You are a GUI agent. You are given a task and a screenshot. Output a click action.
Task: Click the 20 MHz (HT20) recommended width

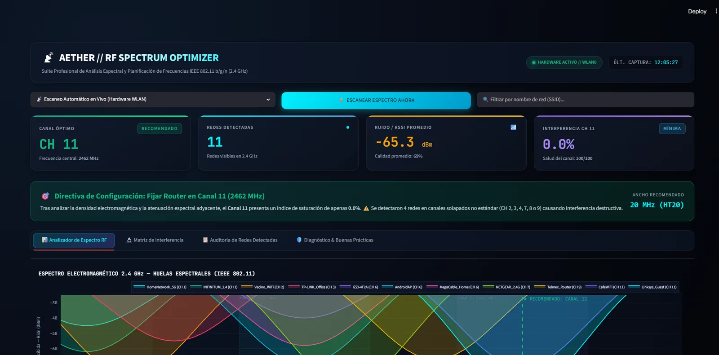pyautogui.click(x=657, y=205)
